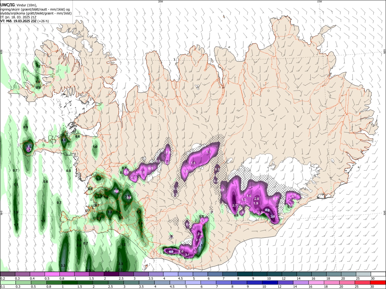
Task: Click the '3.2' precipitation value on the map
Action: click(x=110, y=212)
